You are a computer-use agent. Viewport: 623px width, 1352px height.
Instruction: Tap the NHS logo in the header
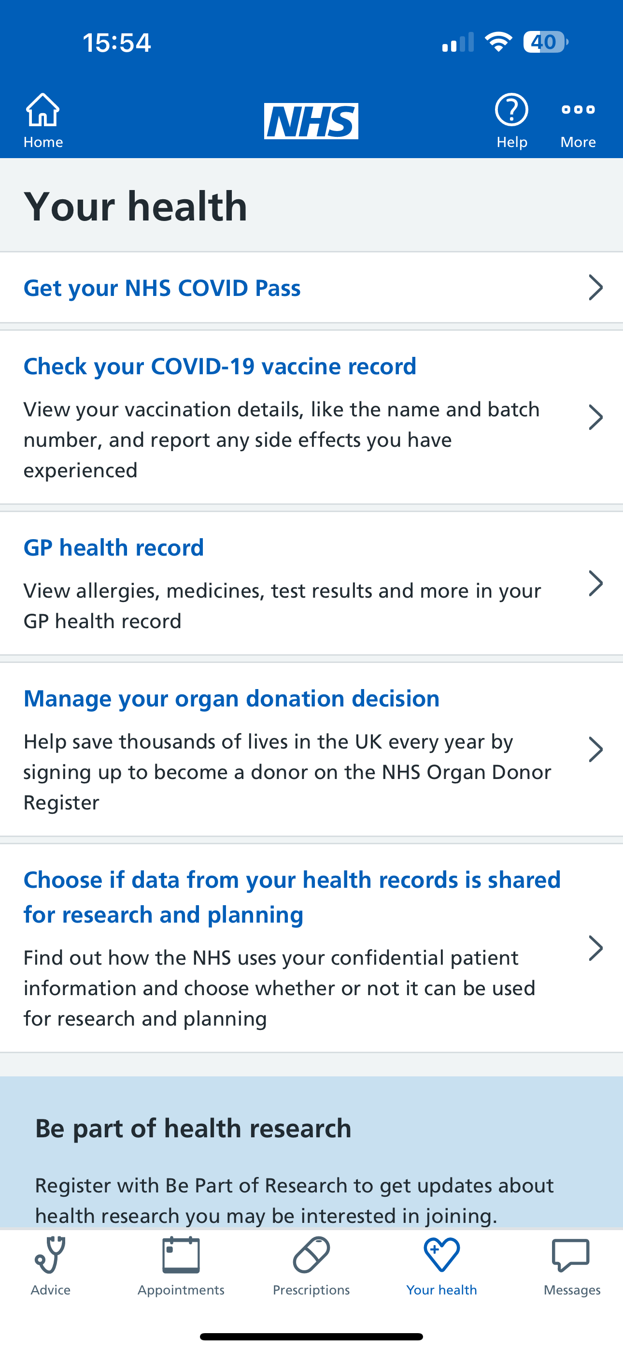click(311, 121)
